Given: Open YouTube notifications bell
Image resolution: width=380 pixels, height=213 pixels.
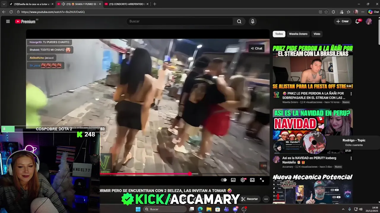Looking at the screenshot, I should coord(358,21).
